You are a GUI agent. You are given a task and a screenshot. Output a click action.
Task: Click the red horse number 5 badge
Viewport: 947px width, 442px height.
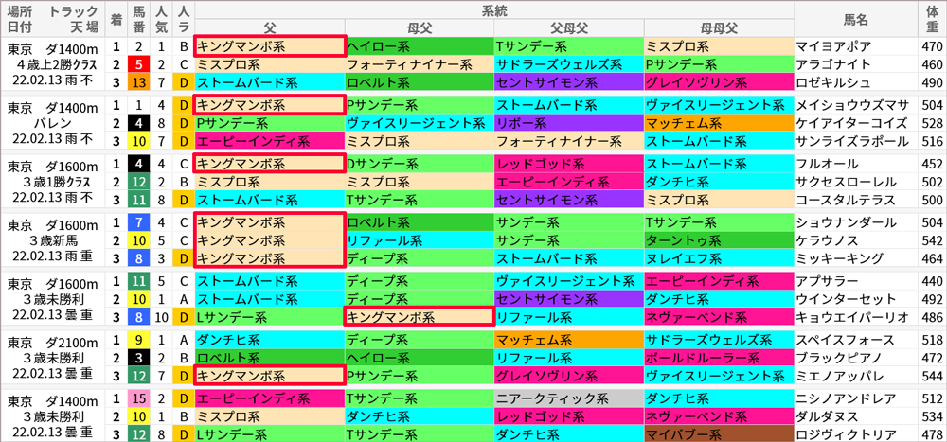[x=138, y=64]
